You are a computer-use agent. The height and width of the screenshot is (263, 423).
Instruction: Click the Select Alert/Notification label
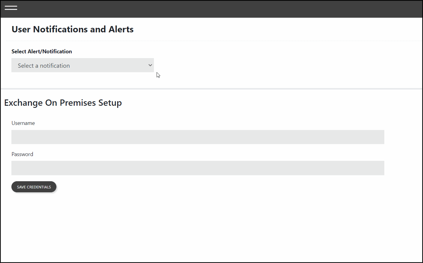(x=42, y=52)
